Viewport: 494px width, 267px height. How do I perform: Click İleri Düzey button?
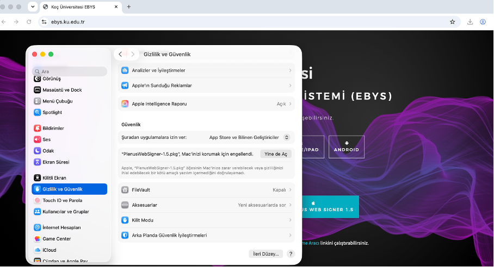[266, 254]
